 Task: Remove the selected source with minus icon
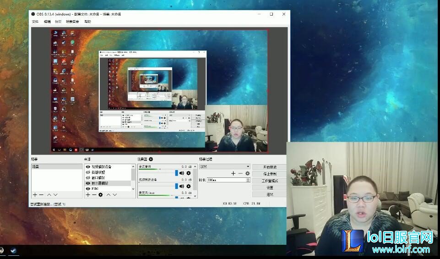(x=94, y=195)
